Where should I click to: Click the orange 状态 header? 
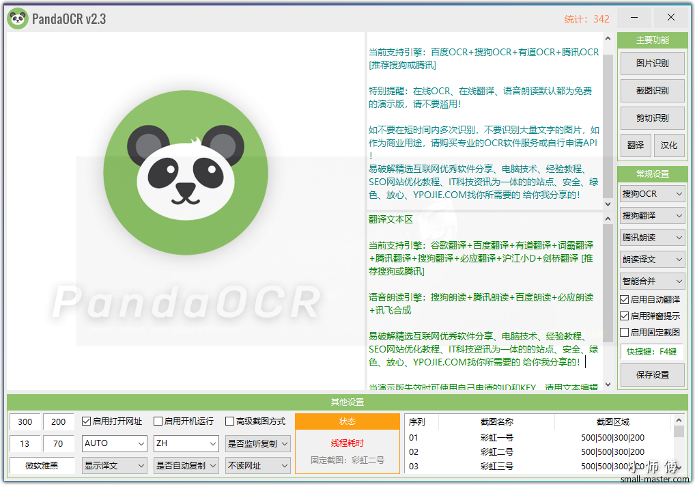tap(347, 421)
